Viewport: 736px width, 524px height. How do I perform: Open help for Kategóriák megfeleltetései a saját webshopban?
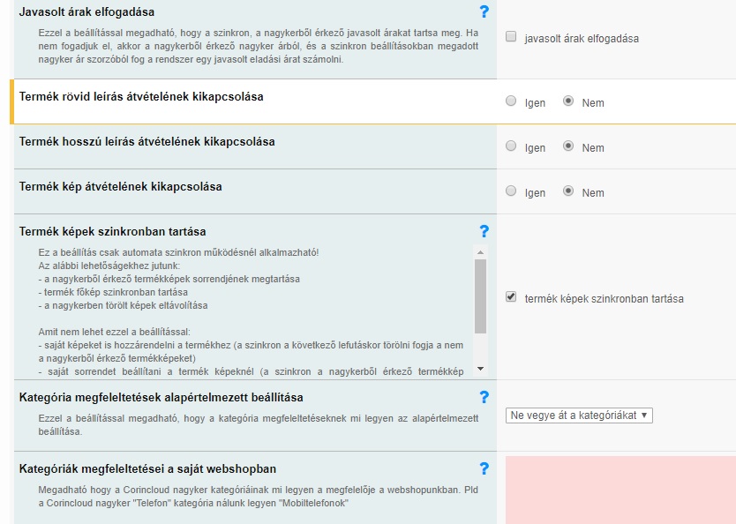click(x=484, y=468)
